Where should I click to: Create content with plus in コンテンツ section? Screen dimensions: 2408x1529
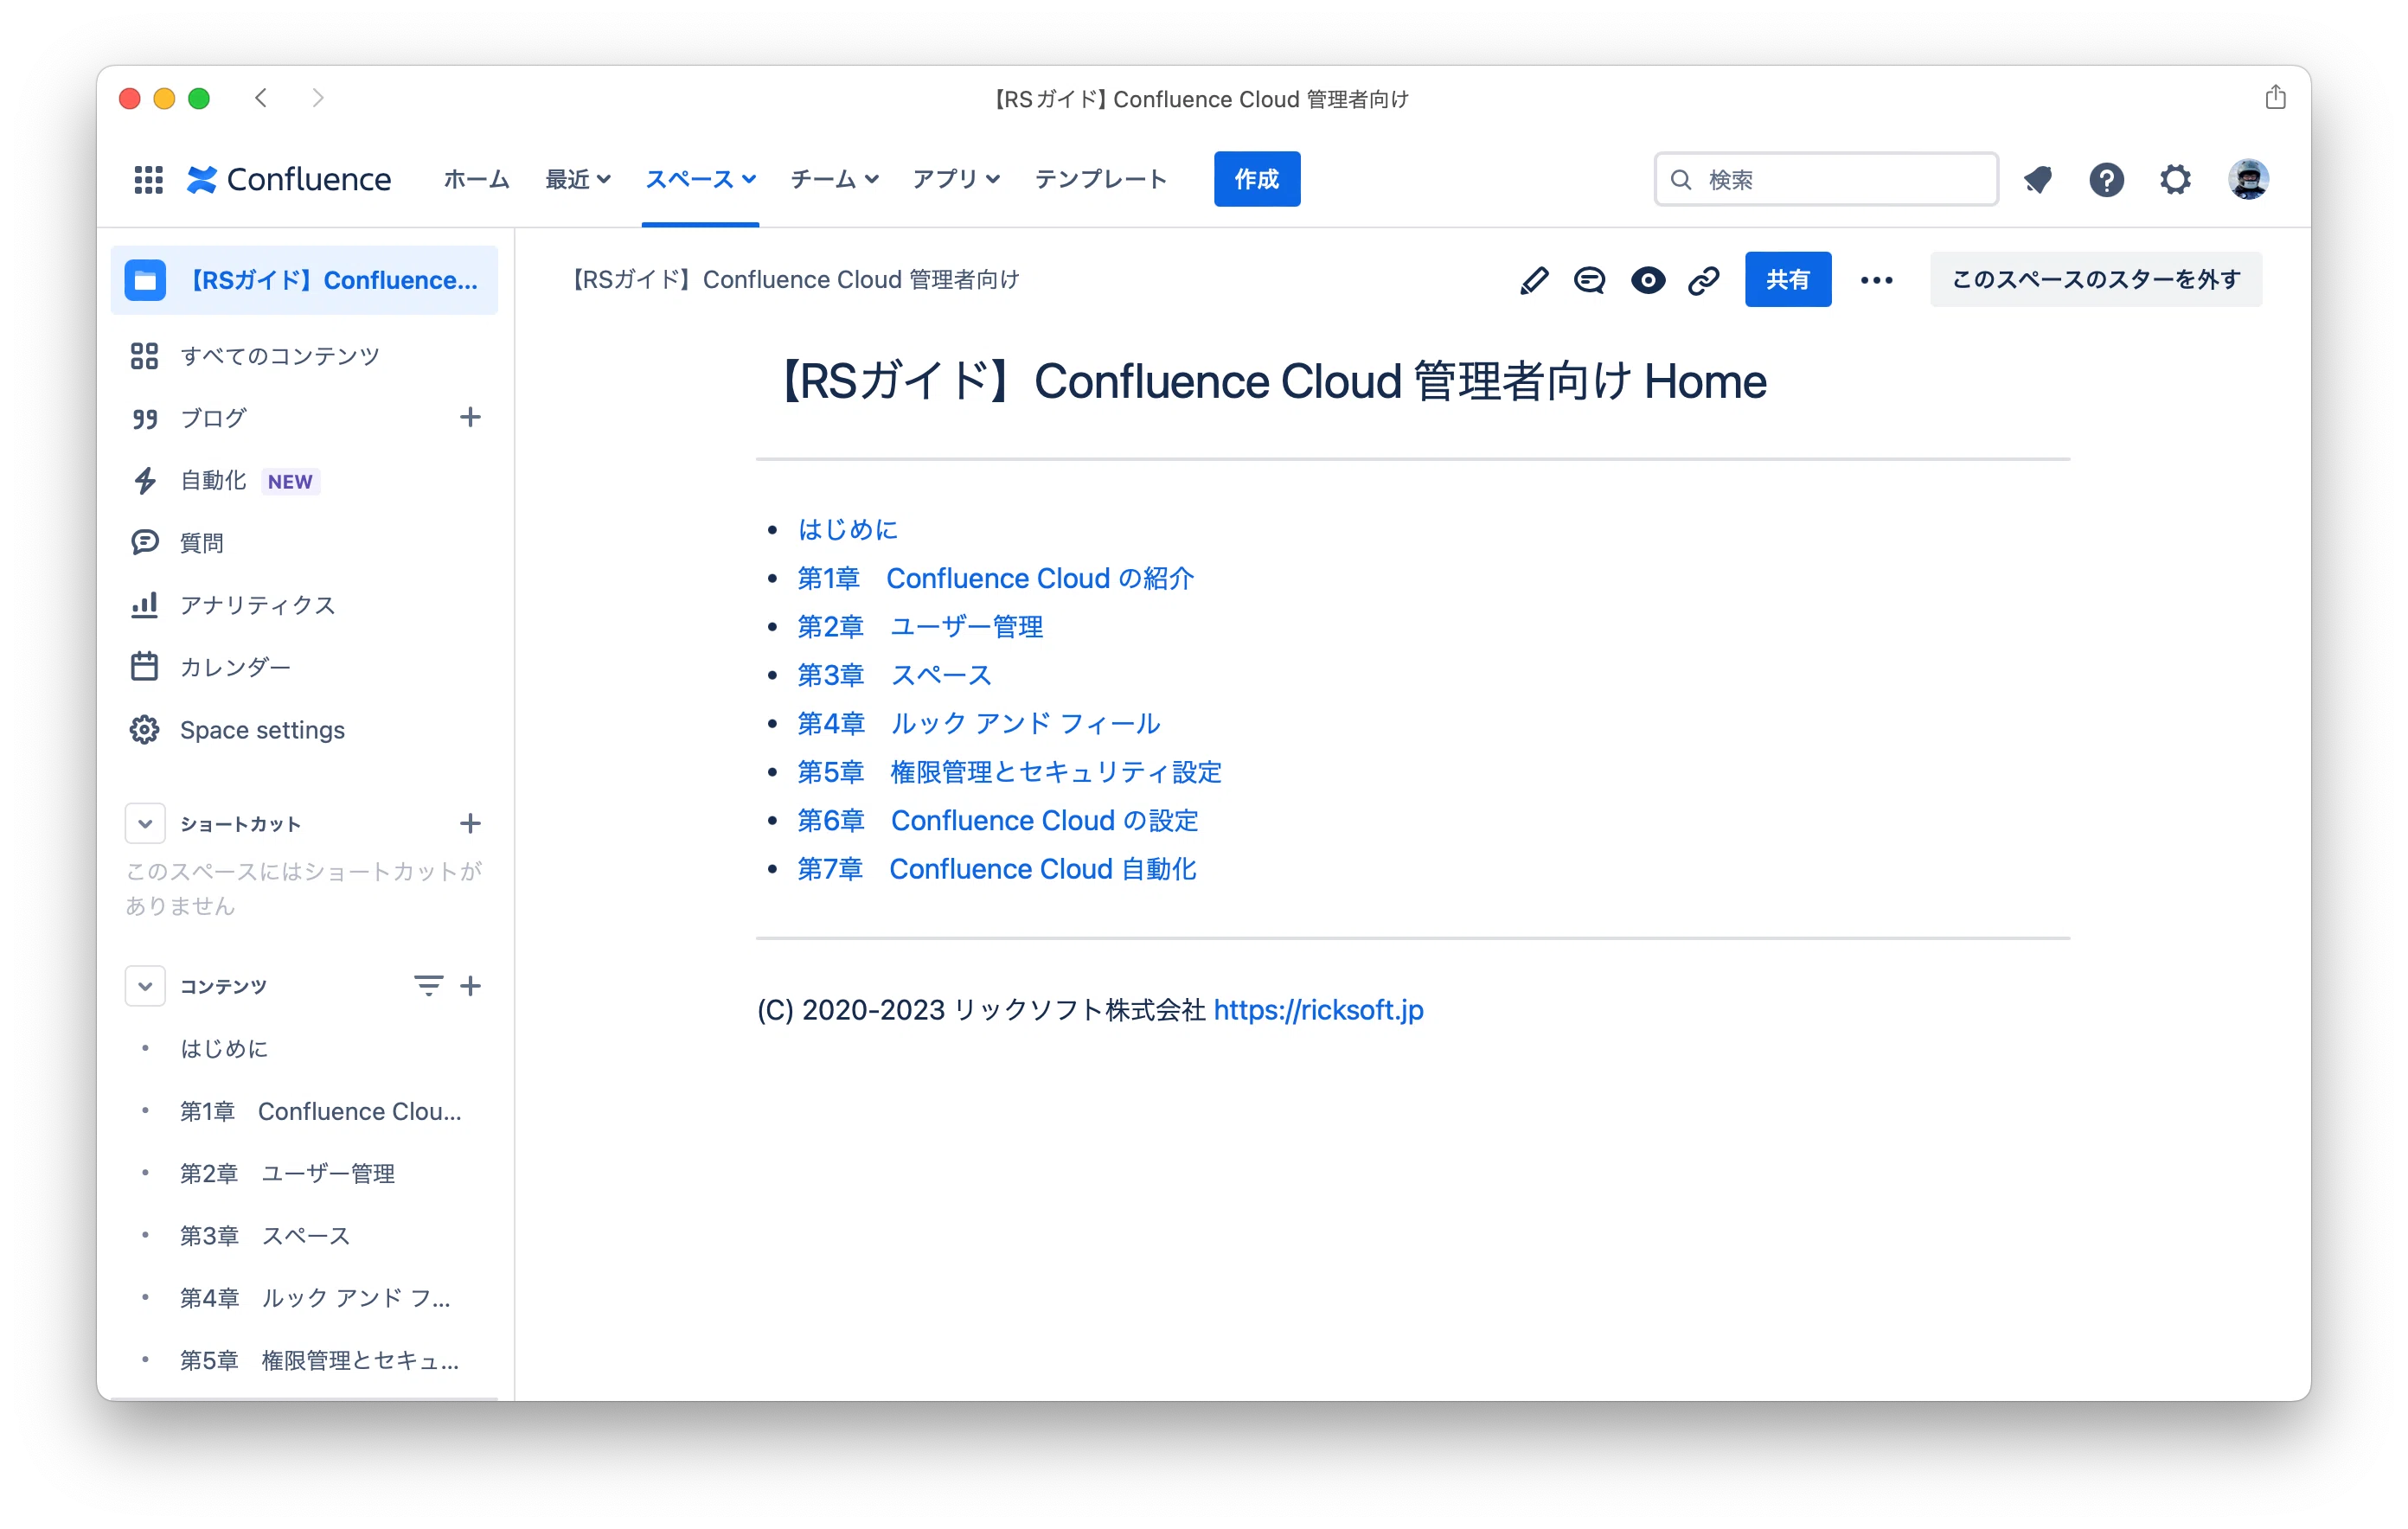pos(470,985)
